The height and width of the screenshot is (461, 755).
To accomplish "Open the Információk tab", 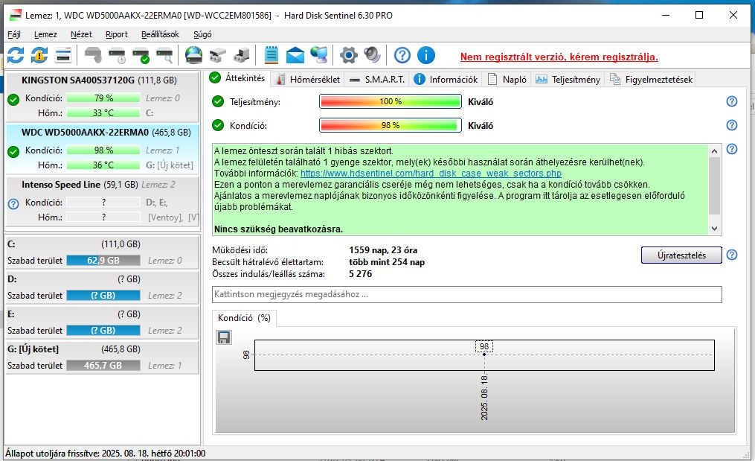I will tap(446, 79).
